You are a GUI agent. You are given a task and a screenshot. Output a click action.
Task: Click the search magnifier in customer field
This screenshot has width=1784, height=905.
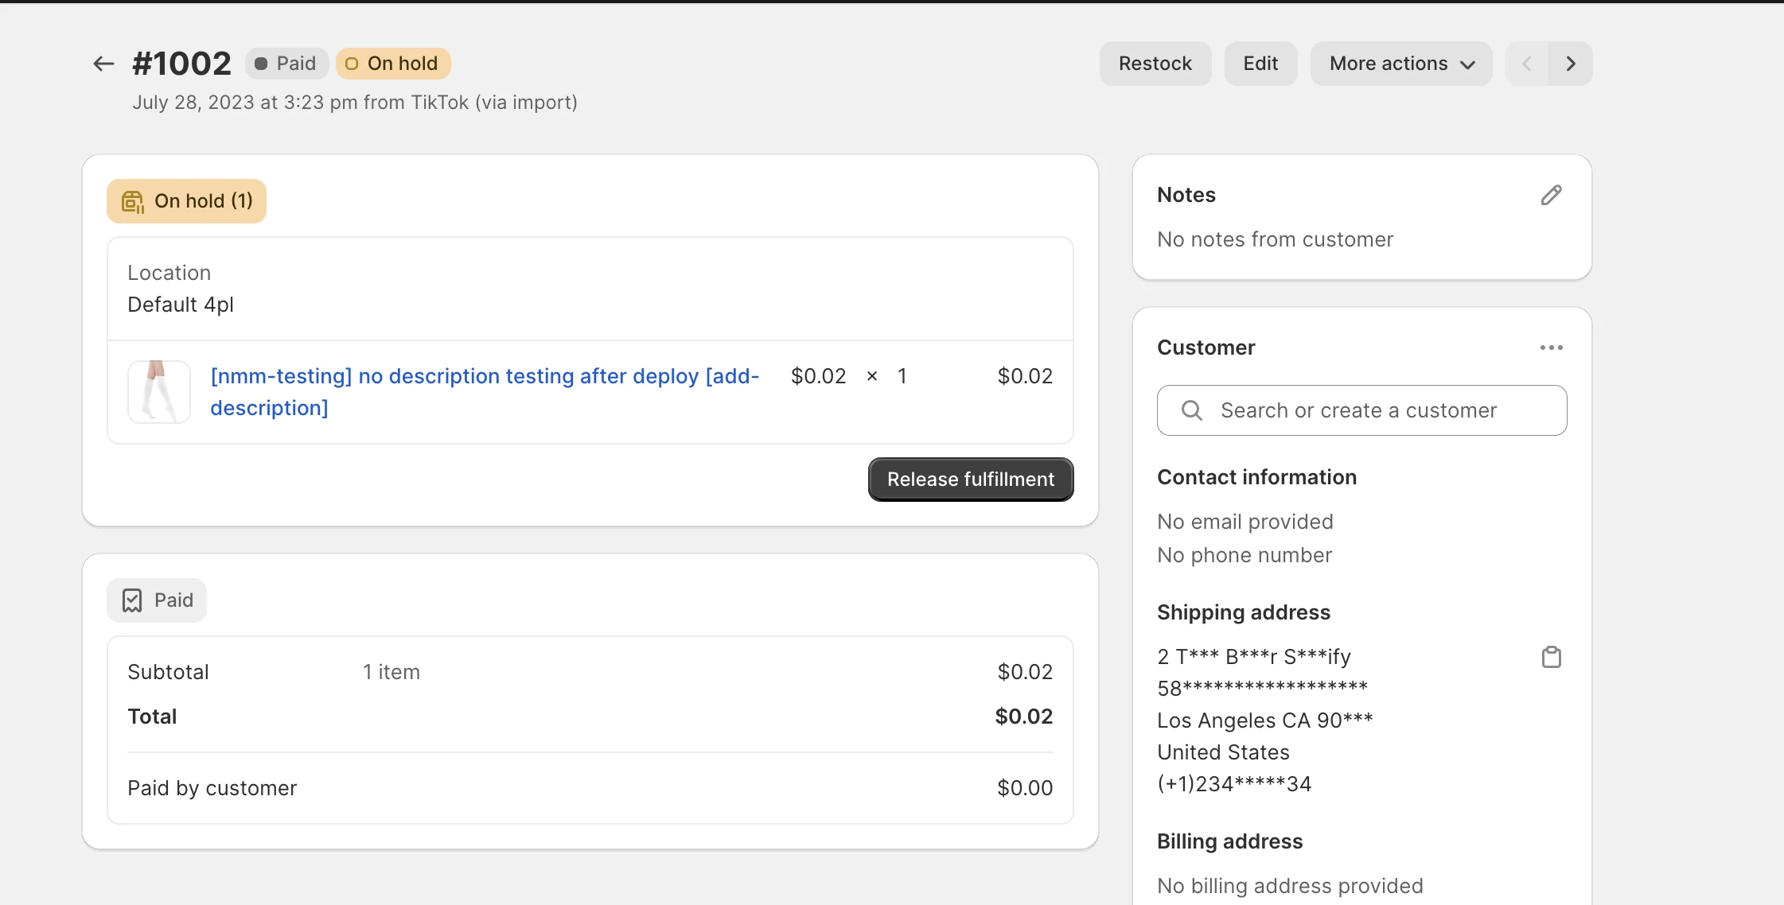pos(1191,410)
